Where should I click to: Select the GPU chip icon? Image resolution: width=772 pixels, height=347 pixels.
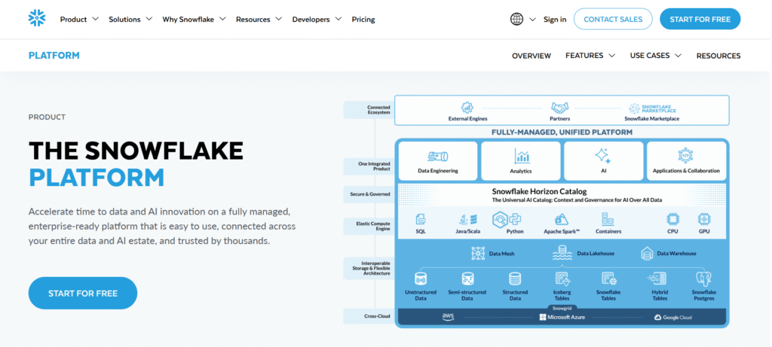point(703,220)
